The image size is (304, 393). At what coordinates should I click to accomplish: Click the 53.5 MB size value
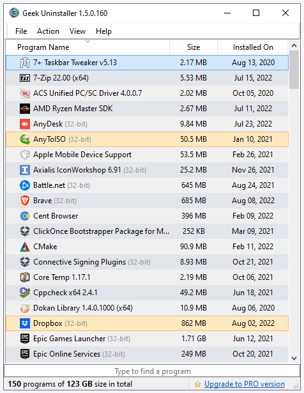point(194,155)
